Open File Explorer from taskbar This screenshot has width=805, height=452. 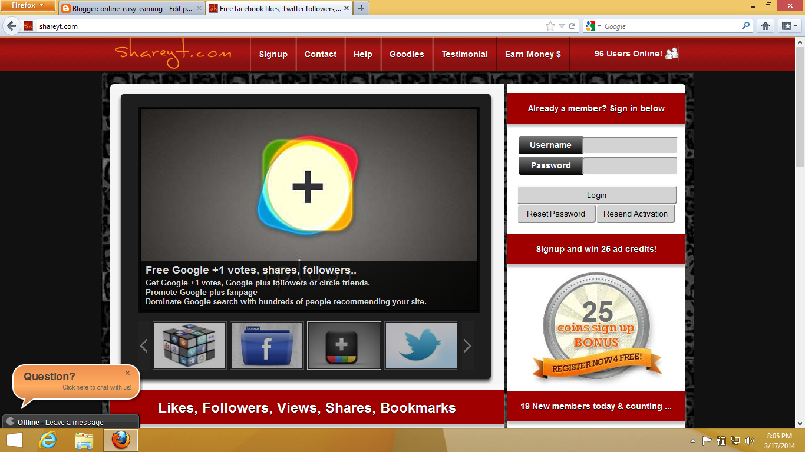pos(84,440)
